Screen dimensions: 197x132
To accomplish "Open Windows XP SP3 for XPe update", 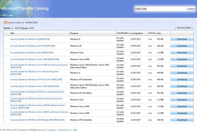I will 36,79.
